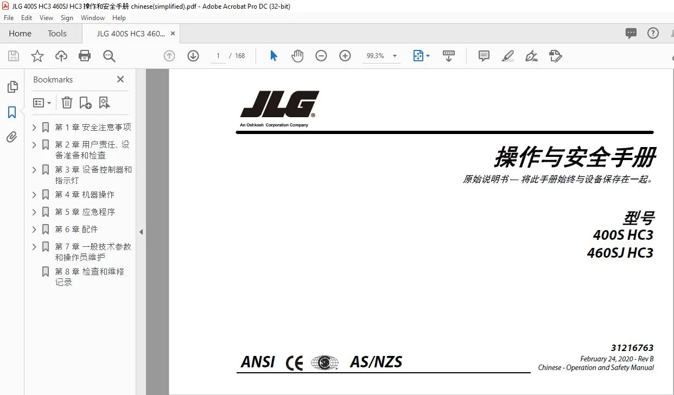This screenshot has width=674, height=395.
Task: Go to previous page with up arrow
Action: coord(169,56)
